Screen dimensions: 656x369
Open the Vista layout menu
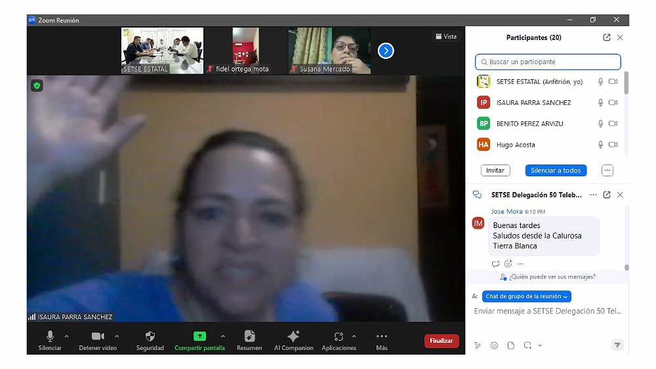point(445,37)
